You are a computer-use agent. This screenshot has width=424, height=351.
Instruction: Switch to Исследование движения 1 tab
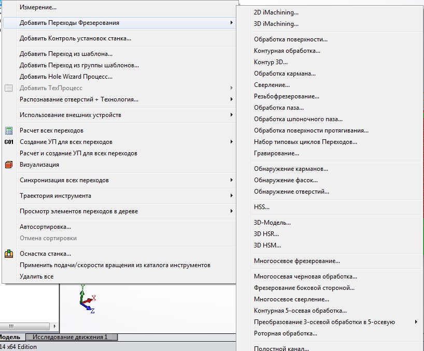pos(72,337)
